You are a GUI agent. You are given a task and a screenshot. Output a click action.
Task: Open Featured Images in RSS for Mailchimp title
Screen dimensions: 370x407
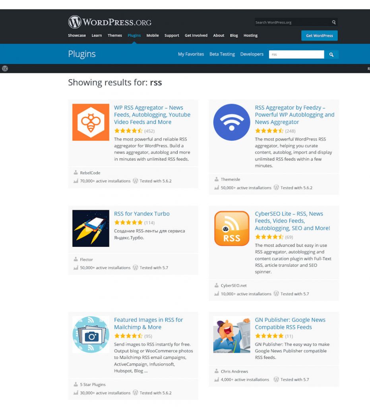[x=149, y=324]
